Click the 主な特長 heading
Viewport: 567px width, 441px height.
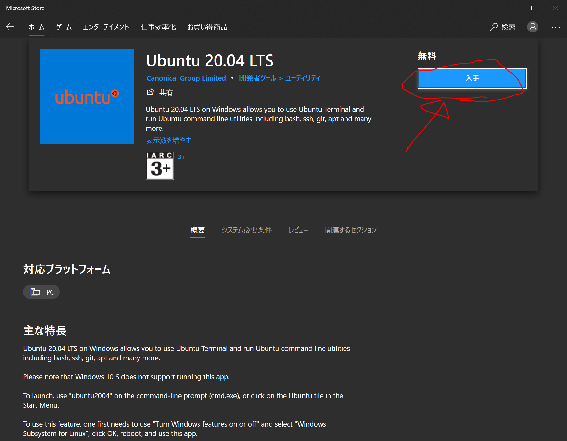(45, 331)
